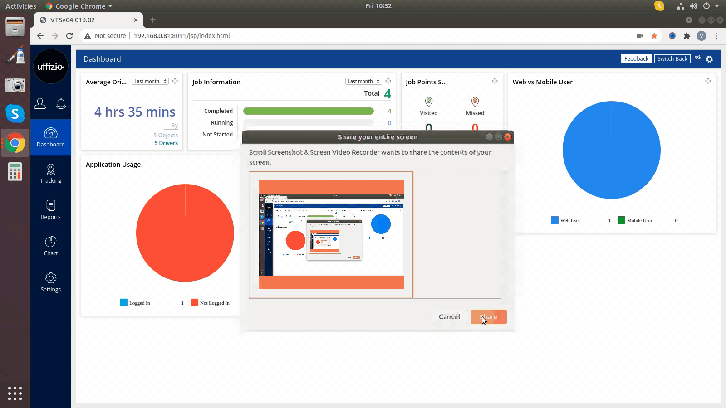
Task: Click the Share button in dialog
Action: pyautogui.click(x=489, y=317)
